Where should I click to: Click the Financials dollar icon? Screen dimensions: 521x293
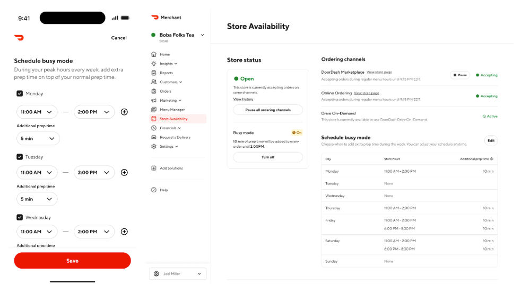click(153, 128)
